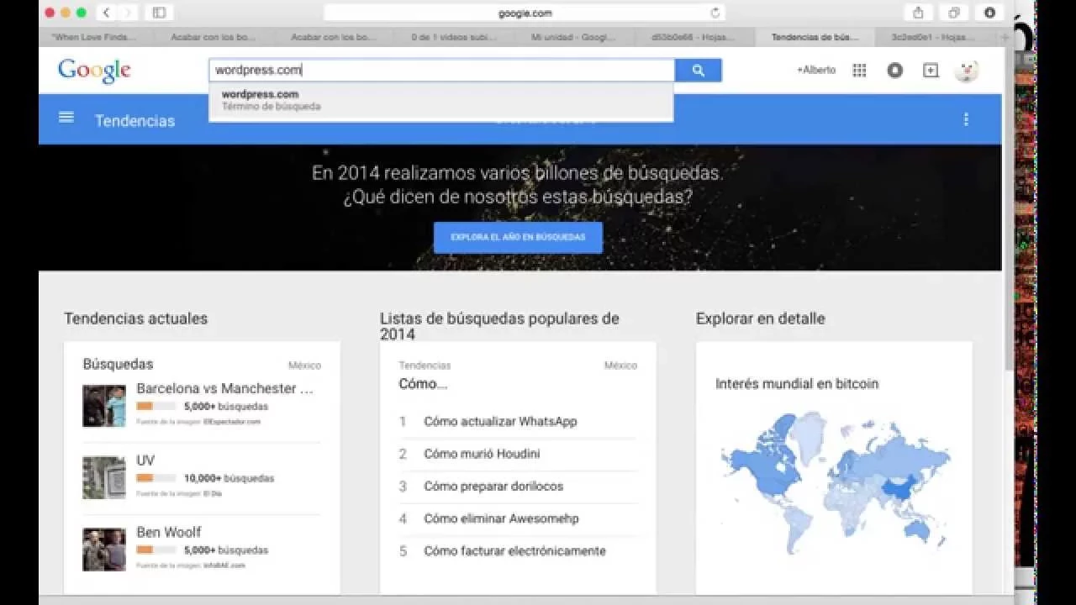Viewport: 1076px width, 605px height.
Task: Click Explorar en detalle section heading
Action: 760,318
